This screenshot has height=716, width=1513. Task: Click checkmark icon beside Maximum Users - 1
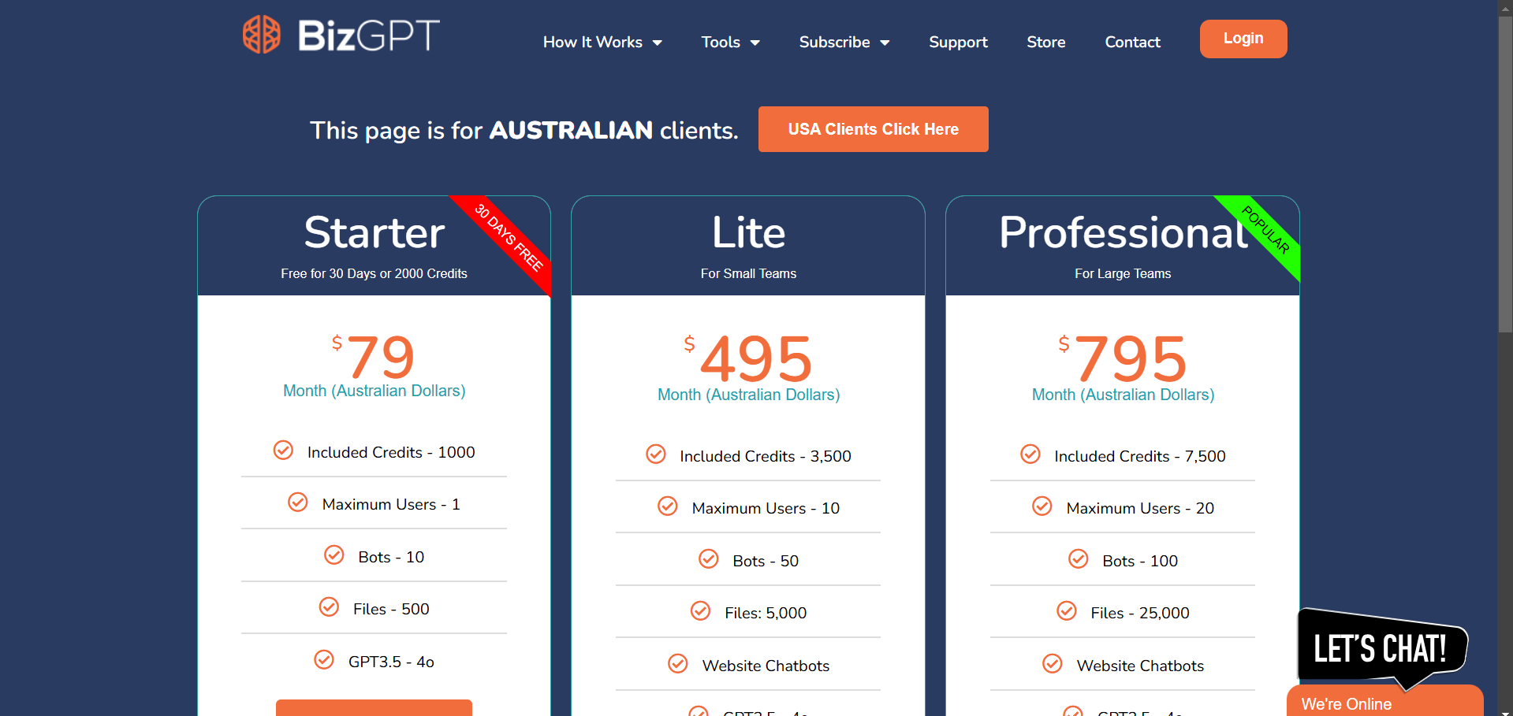[298, 502]
